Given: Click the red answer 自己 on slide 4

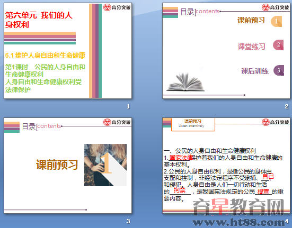Looking at the screenshot, I should 268,176.
